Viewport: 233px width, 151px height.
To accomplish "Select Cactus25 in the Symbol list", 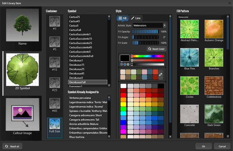I will [74, 17].
